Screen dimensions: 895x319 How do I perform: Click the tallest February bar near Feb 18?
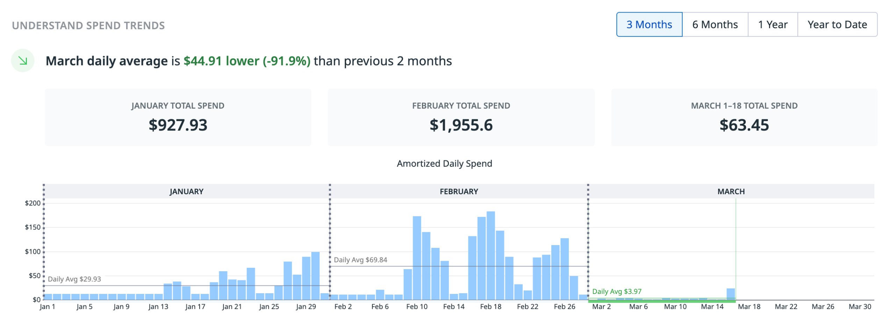coord(491,255)
